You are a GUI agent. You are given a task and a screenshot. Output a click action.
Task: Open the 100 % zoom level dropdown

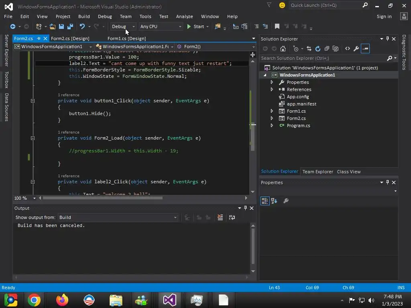point(35,198)
